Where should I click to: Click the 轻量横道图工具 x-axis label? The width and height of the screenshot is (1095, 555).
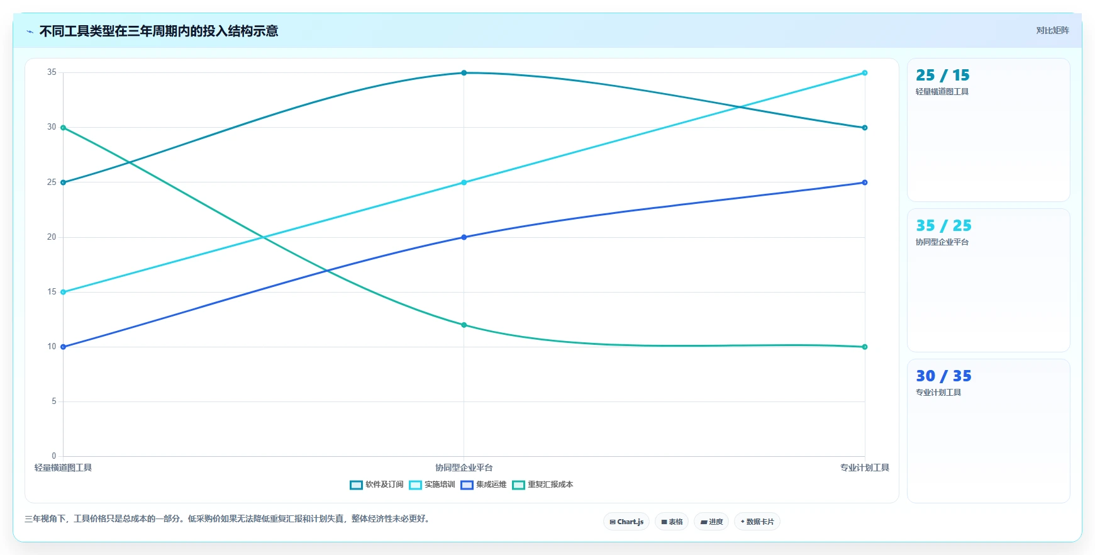point(63,468)
